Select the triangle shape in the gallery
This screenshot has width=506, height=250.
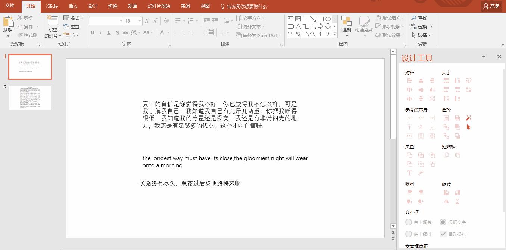tap(298, 26)
